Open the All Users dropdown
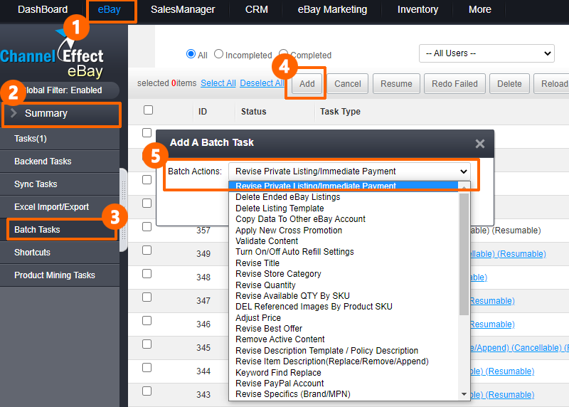This screenshot has width=569, height=407. 486,53
